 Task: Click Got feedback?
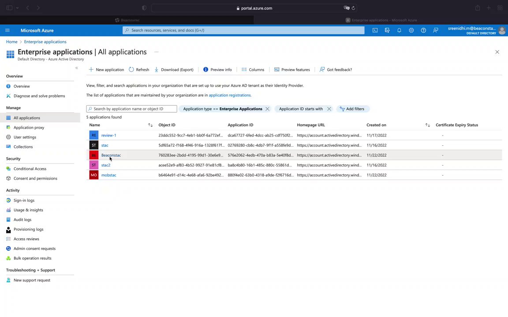pyautogui.click(x=336, y=70)
